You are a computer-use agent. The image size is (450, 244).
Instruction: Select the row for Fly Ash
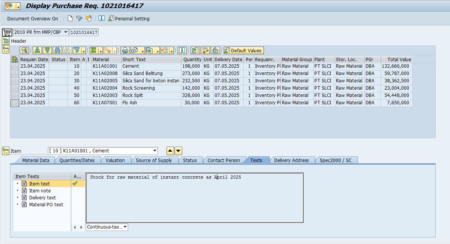(x=15, y=103)
